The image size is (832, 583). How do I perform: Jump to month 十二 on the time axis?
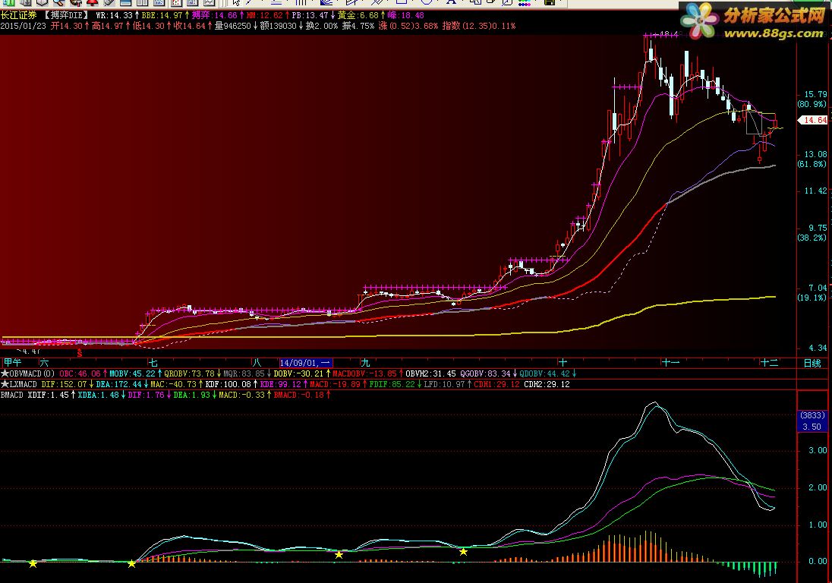770,363
